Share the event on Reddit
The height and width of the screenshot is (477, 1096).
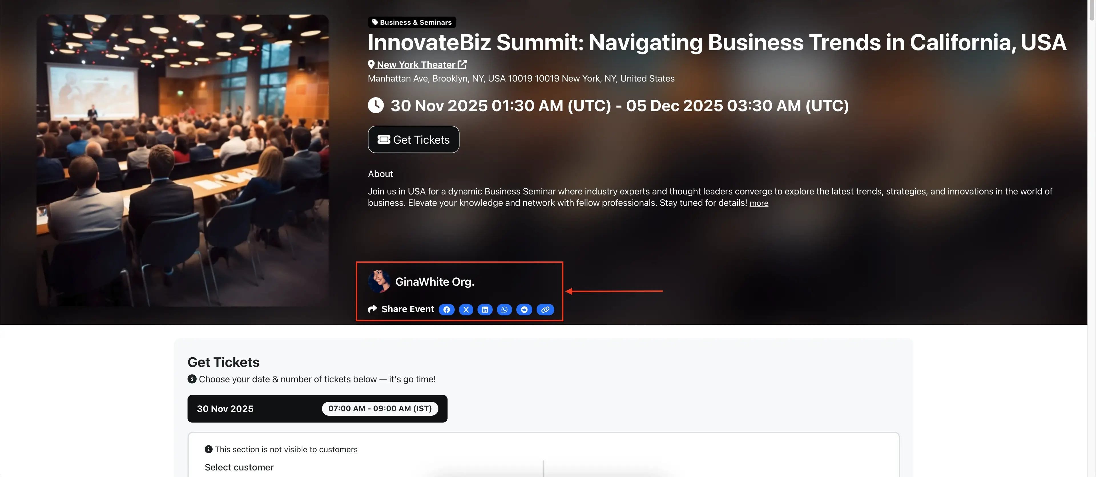pos(524,310)
